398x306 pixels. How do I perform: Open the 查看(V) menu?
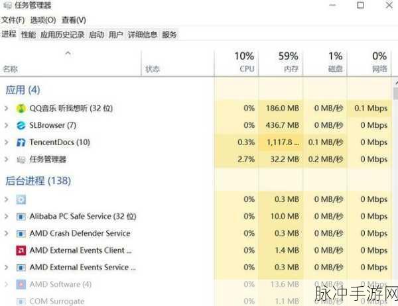point(74,20)
